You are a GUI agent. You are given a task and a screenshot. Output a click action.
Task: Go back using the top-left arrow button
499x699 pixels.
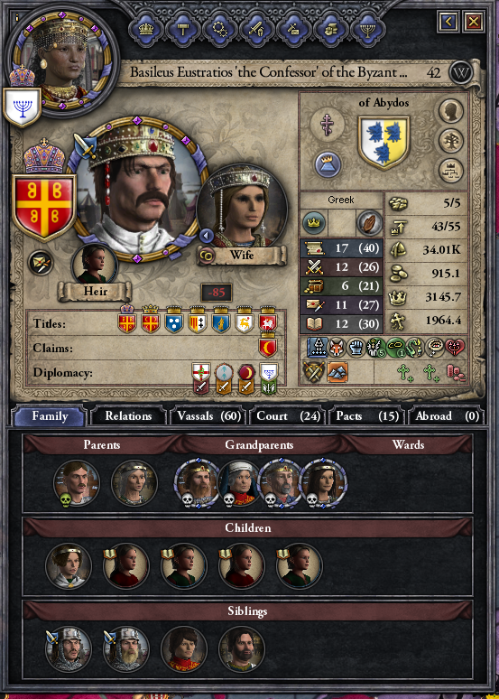point(448,21)
